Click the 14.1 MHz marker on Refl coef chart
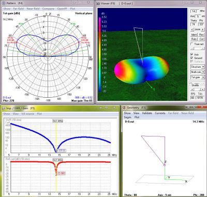Image resolution: width=207 pixels, height=197 pixels. (x=58, y=160)
